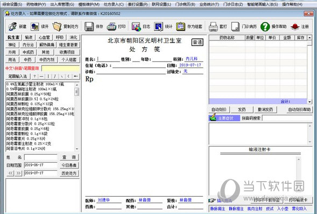This screenshot has width=317, height=214.
Task: Click the next date range button >>
Action: click(18, 173)
